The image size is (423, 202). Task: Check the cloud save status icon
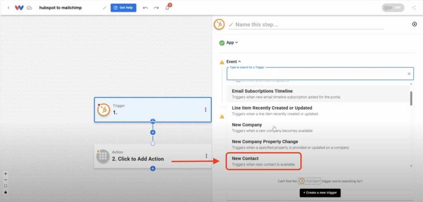coord(29,8)
